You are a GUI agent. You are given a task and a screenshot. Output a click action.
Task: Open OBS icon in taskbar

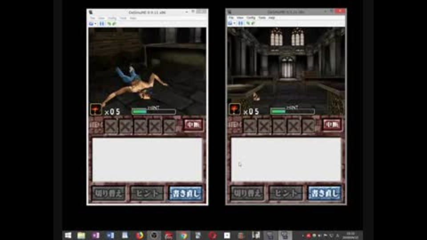pyautogui.click(x=154, y=236)
